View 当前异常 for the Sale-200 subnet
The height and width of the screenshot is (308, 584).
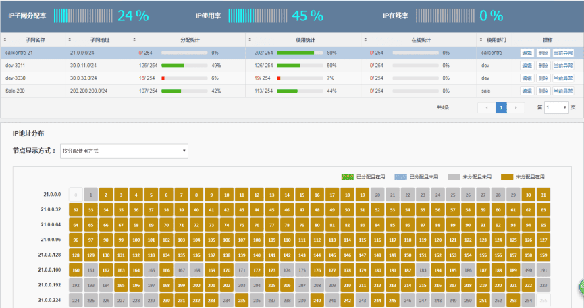pos(562,91)
